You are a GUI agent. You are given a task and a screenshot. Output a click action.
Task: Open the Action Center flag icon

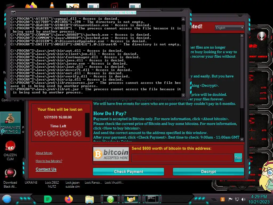(230, 199)
